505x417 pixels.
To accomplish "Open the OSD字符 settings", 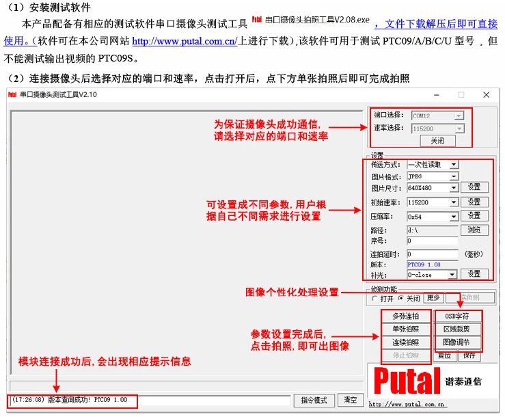I will click(x=457, y=317).
